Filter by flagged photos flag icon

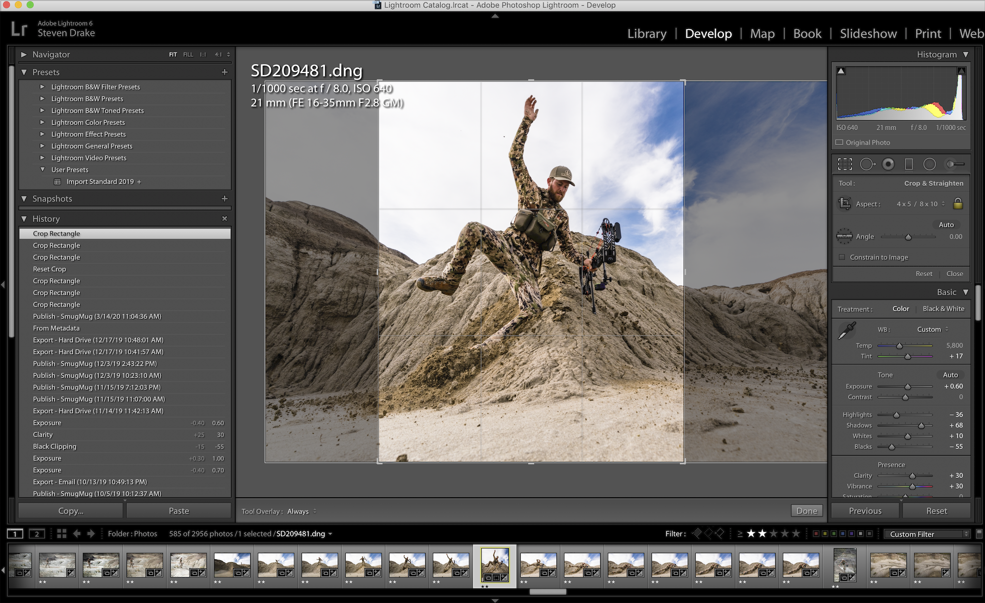(x=697, y=534)
